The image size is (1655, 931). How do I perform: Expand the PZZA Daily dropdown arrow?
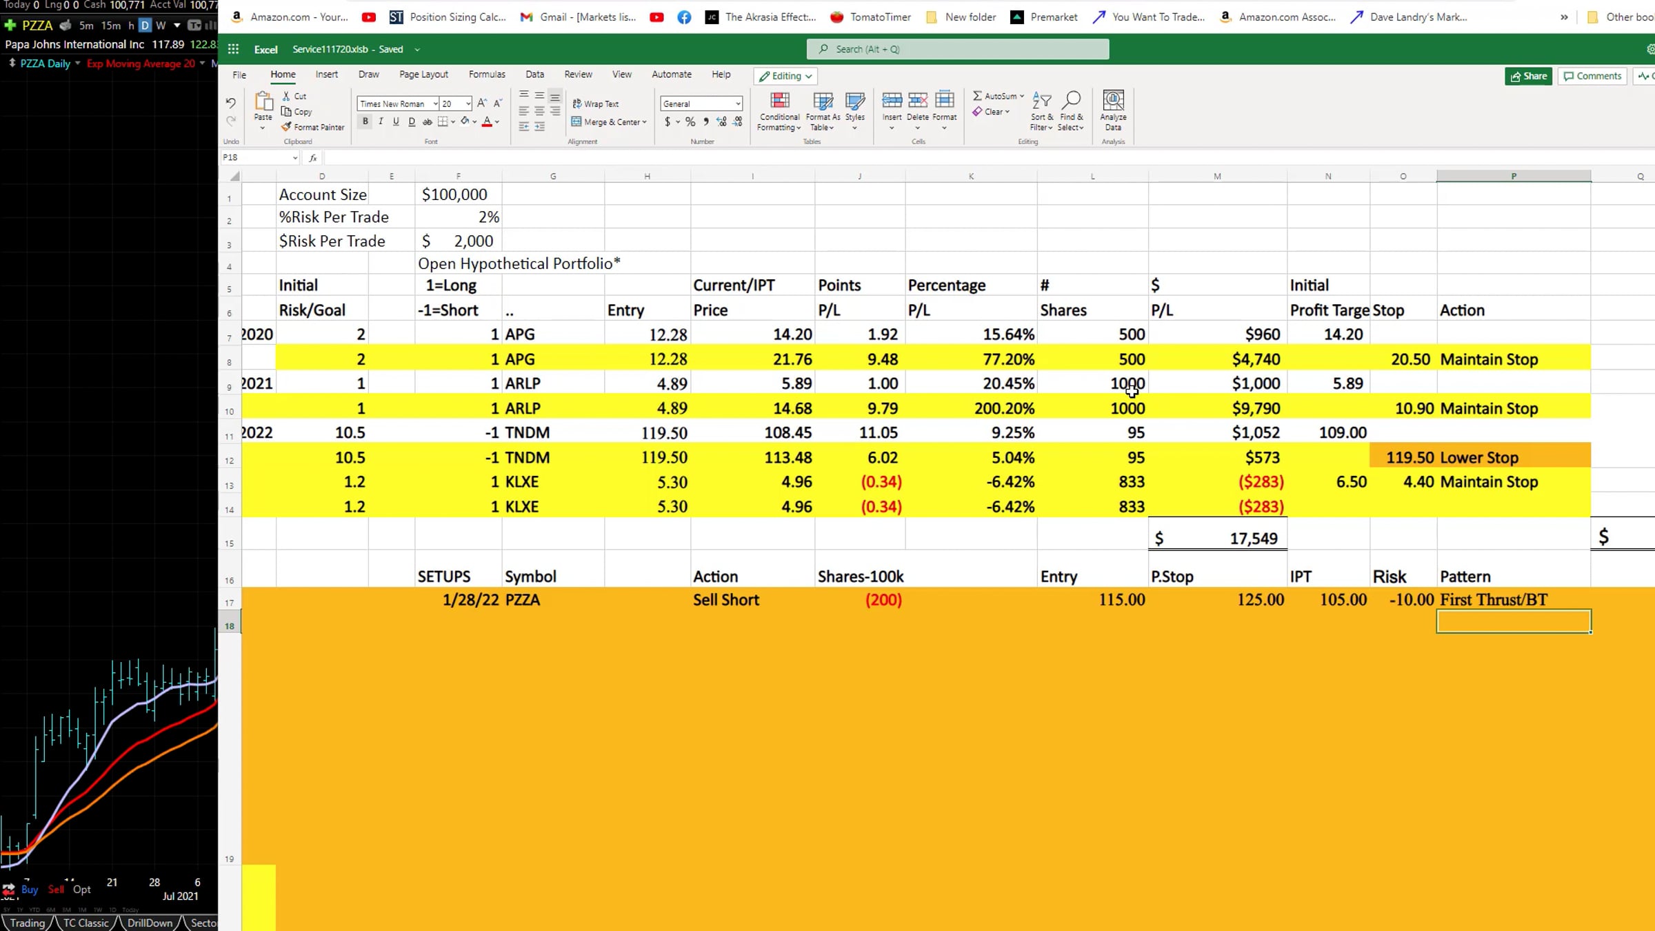click(77, 63)
